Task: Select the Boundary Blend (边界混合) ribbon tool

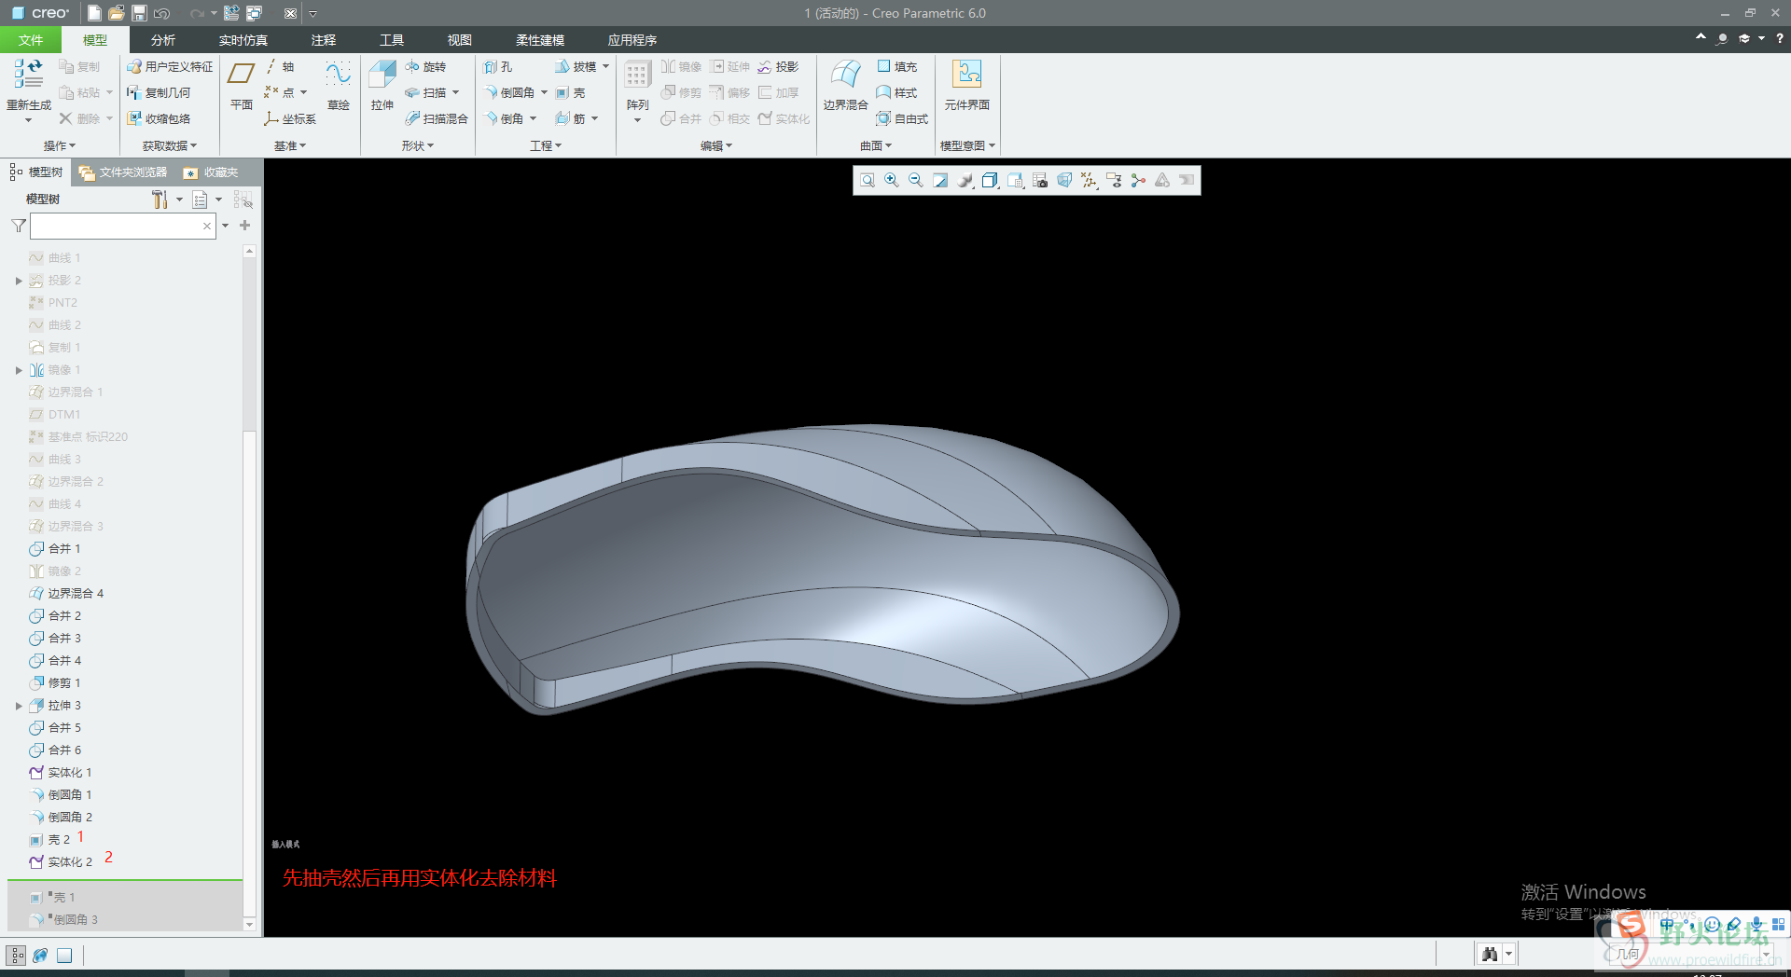Action: (x=845, y=76)
